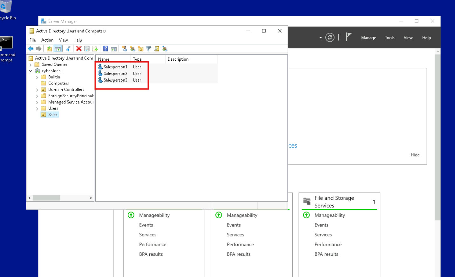The height and width of the screenshot is (277, 455).
Task: Toggle the Show/Hide Action Pane icon
Action: (x=113, y=49)
